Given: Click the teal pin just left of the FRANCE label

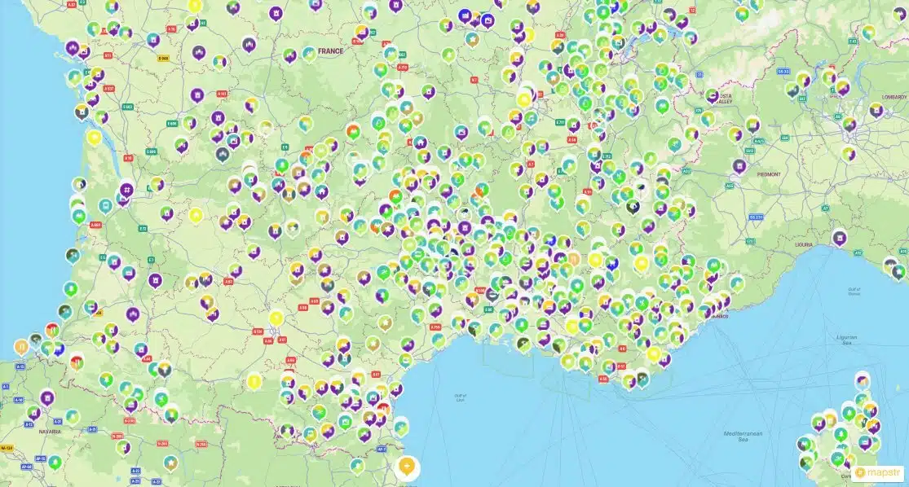Looking at the screenshot, I should [x=309, y=55].
